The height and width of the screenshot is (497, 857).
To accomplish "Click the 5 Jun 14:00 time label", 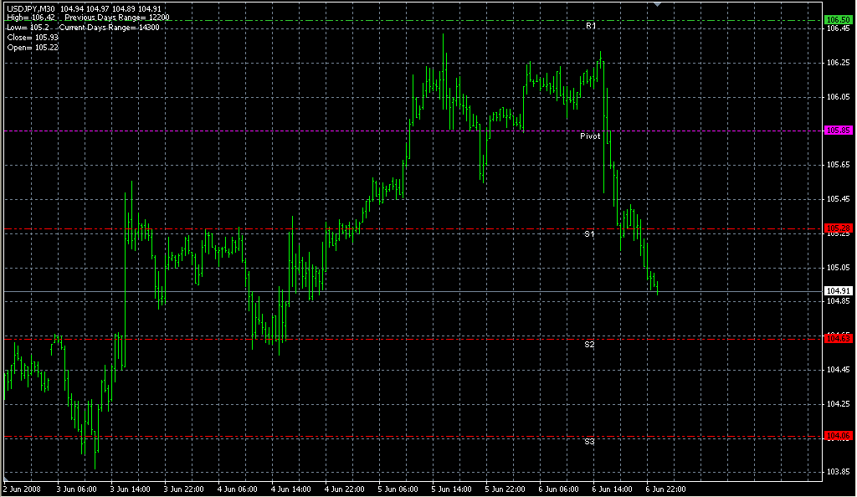I will click(451, 489).
